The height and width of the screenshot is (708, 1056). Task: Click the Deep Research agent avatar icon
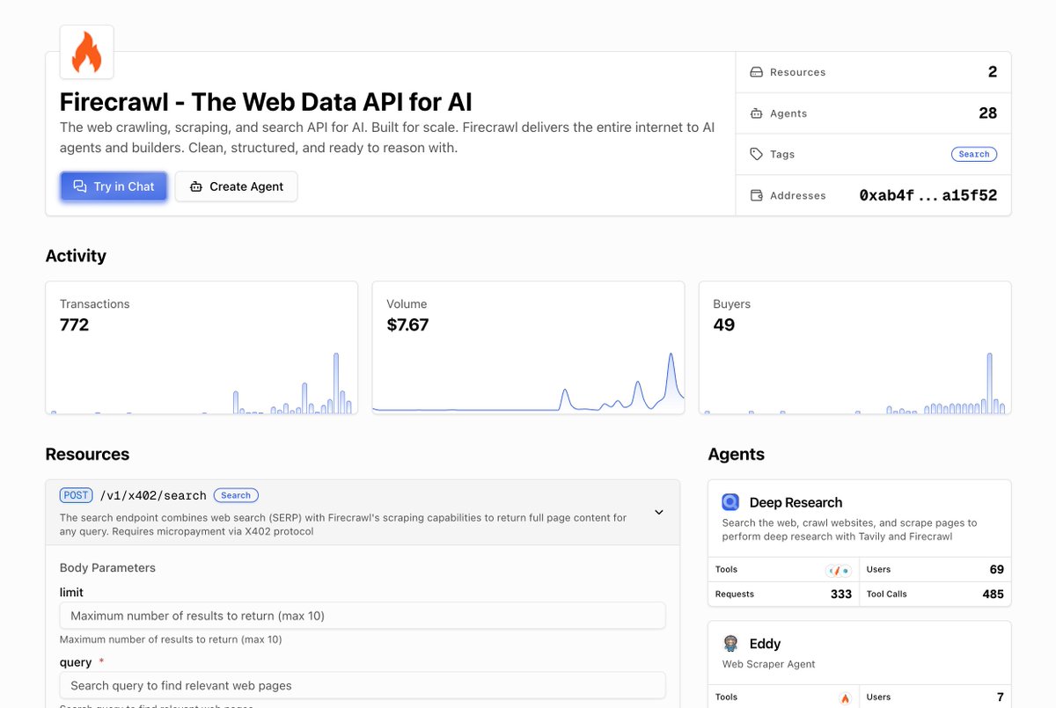click(x=731, y=502)
